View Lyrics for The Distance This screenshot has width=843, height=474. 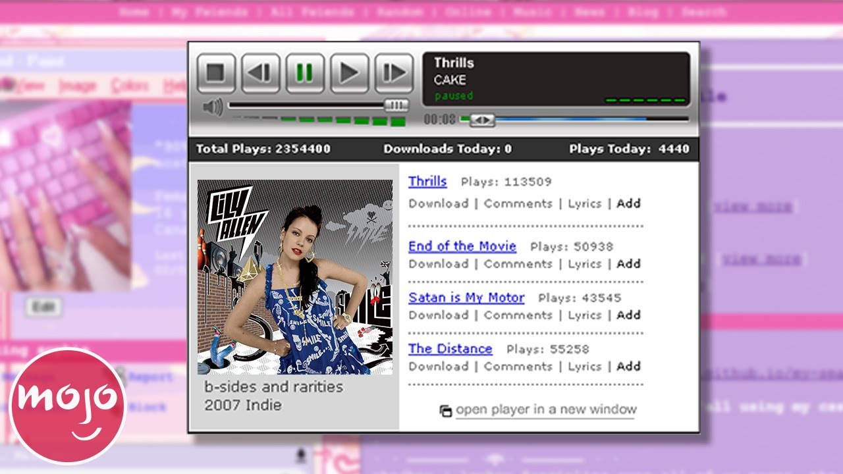(x=585, y=367)
